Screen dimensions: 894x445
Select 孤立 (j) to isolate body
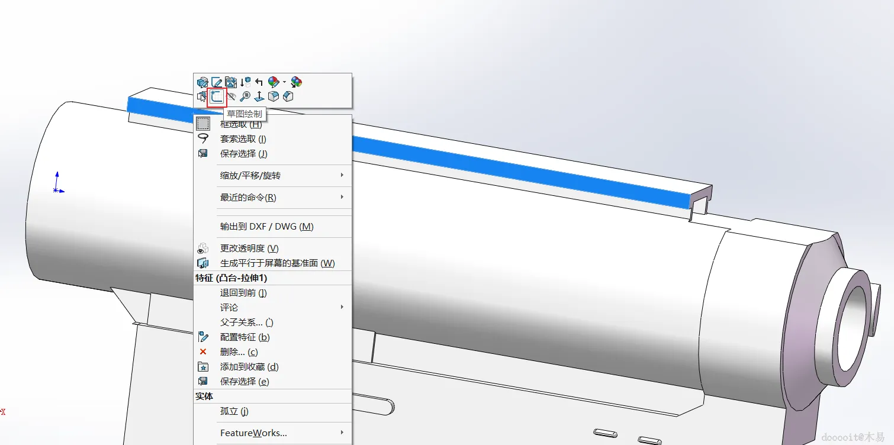tap(273, 411)
